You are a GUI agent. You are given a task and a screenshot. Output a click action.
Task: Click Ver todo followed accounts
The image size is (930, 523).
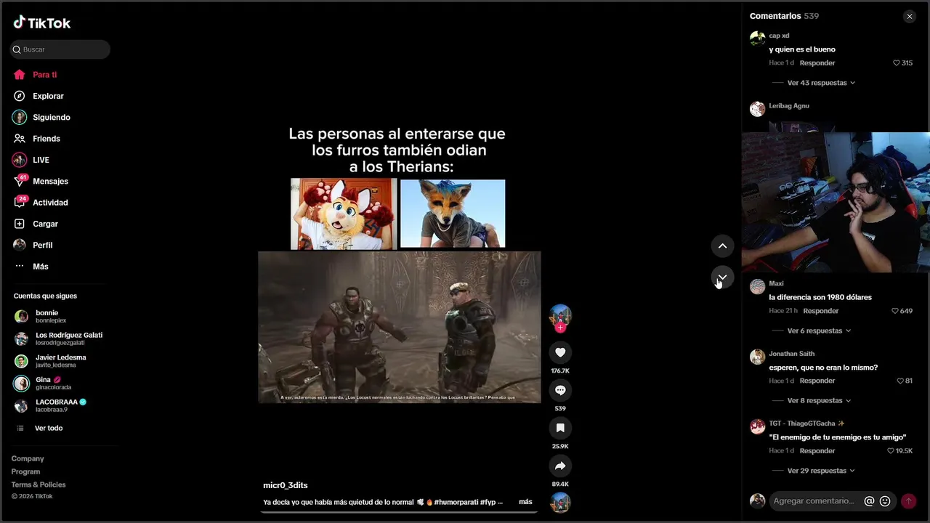(48, 428)
